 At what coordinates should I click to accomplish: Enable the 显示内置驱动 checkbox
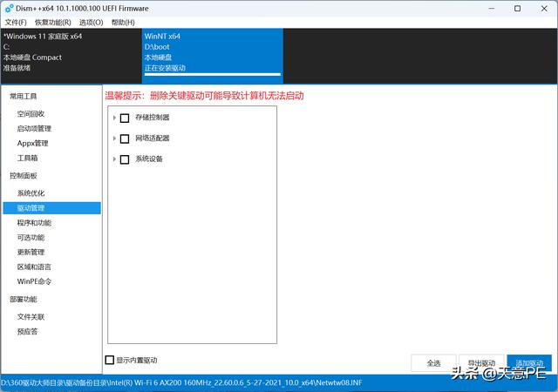coord(110,360)
